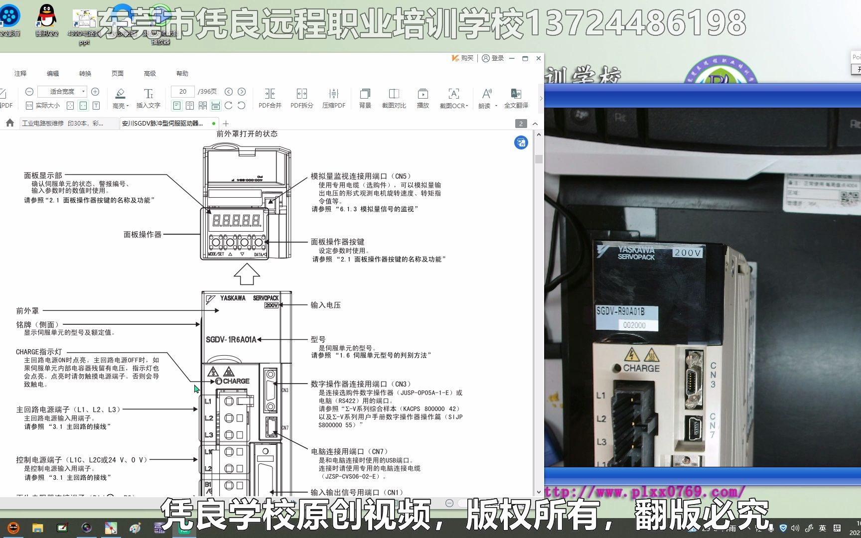
Task: Rotate page counterclockwise icon
Action: (242, 106)
